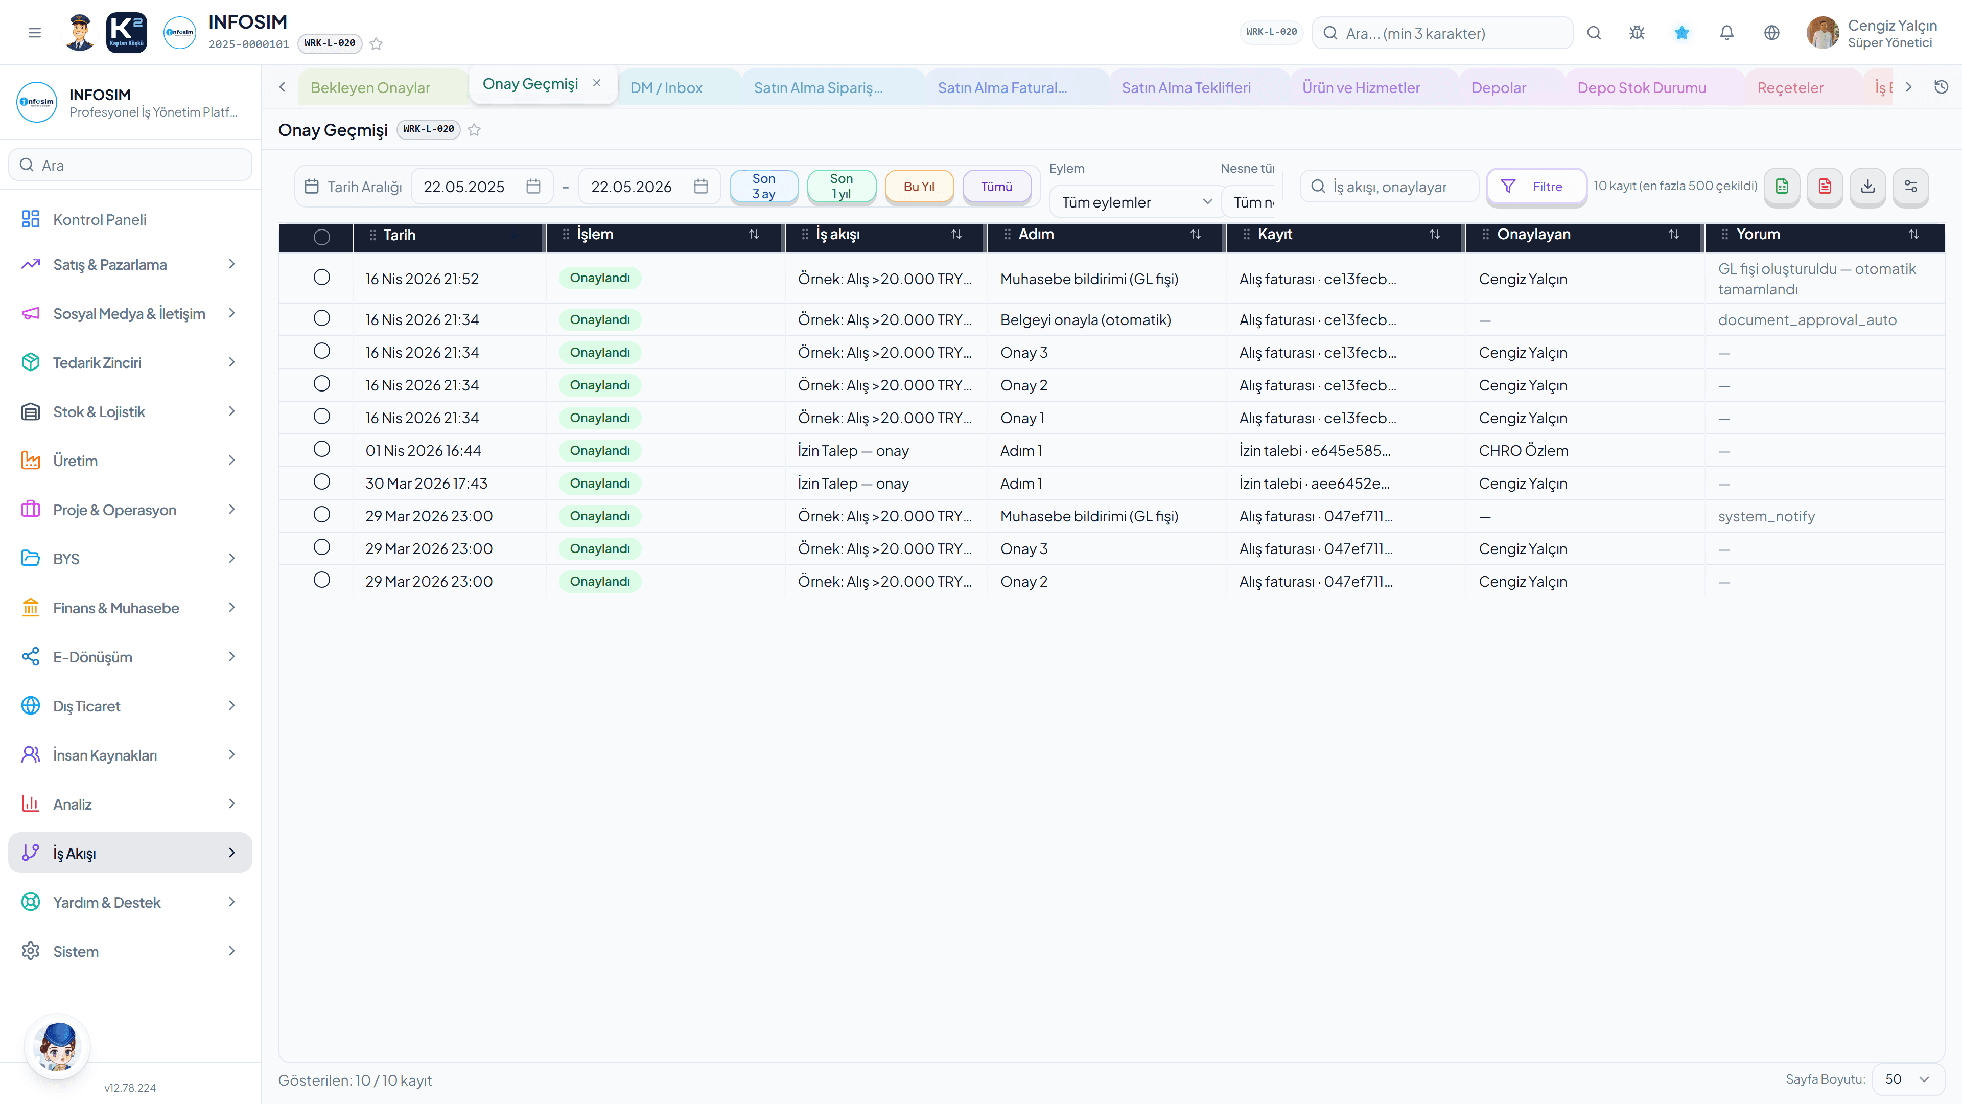The image size is (1962, 1104).
Task: Open column settings sliders icon
Action: pyautogui.click(x=1911, y=187)
